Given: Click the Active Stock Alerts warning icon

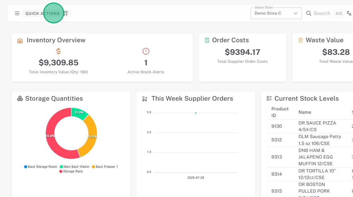Looking at the screenshot, I should (146, 51).
